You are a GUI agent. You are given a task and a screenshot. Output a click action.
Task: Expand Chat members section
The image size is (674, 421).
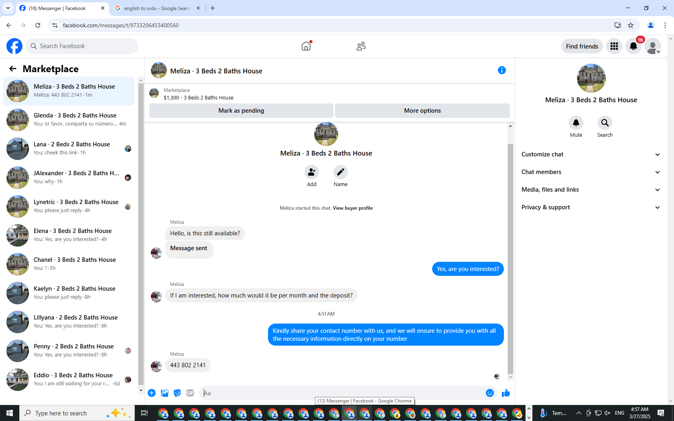(x=591, y=172)
